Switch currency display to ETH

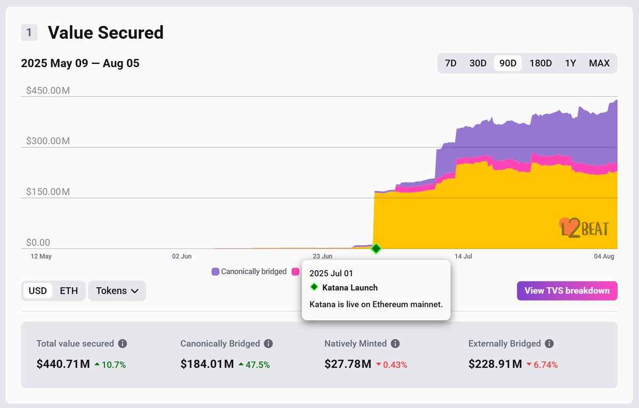[x=70, y=290]
